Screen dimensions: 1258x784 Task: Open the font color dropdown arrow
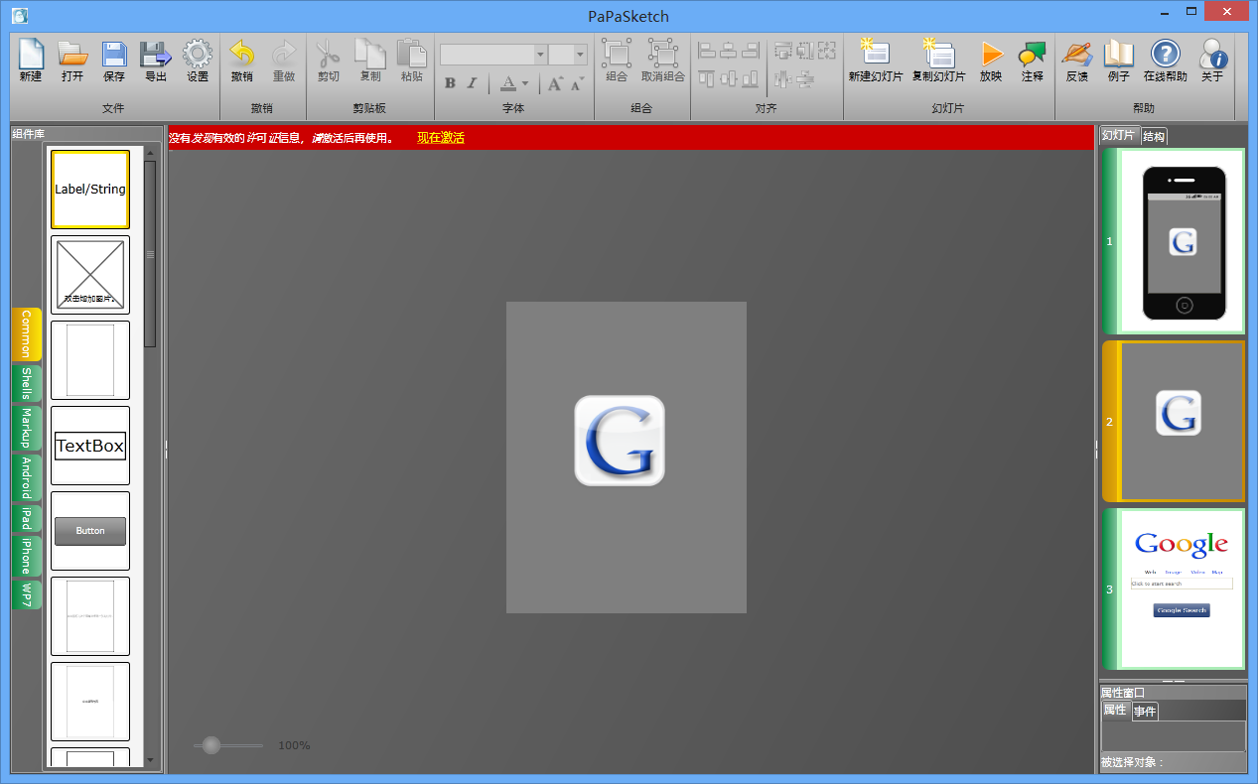coord(524,83)
